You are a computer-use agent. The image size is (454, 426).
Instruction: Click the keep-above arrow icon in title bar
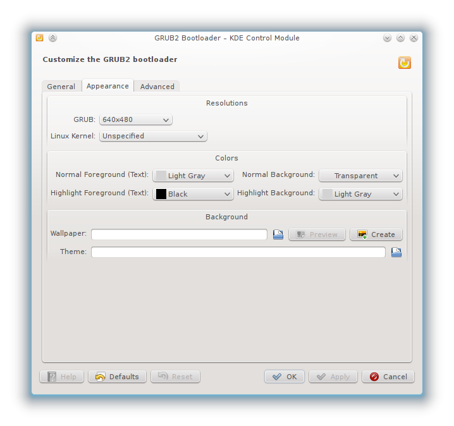coord(52,38)
